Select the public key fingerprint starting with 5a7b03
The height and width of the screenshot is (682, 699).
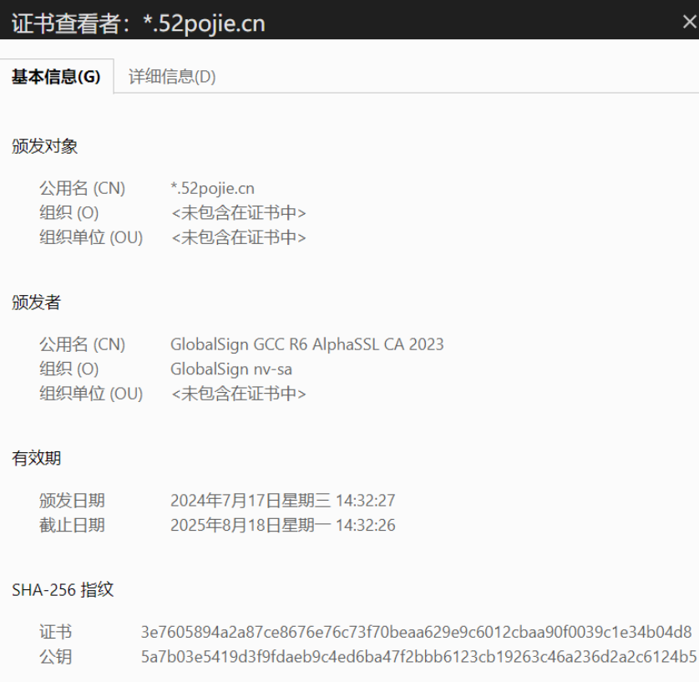coord(418,657)
